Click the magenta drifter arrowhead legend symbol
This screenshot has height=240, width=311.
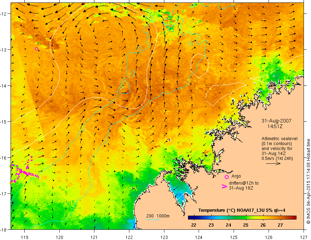224,186
